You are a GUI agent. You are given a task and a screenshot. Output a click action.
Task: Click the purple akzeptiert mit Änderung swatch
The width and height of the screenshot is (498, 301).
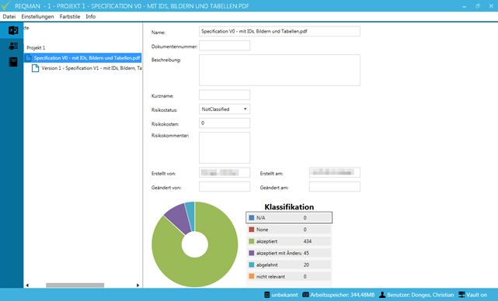252,253
